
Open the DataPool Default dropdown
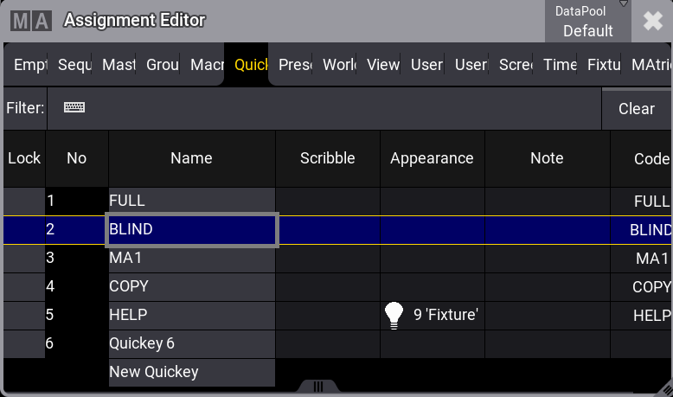[587, 21]
